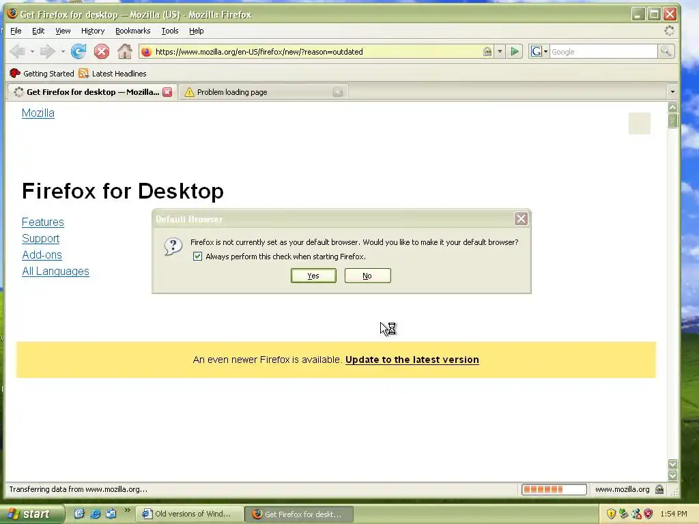Screen dimensions: 699x524
Task: Click the Firefox icon in title bar
Action: (12, 14)
